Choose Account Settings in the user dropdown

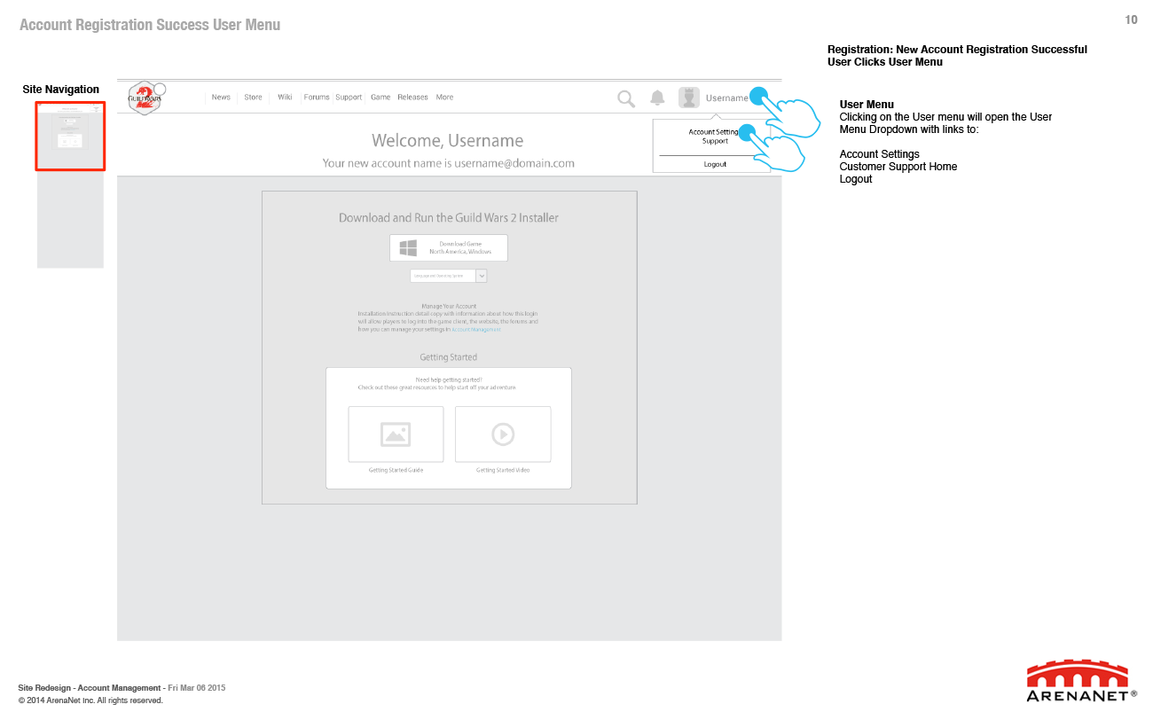714,132
